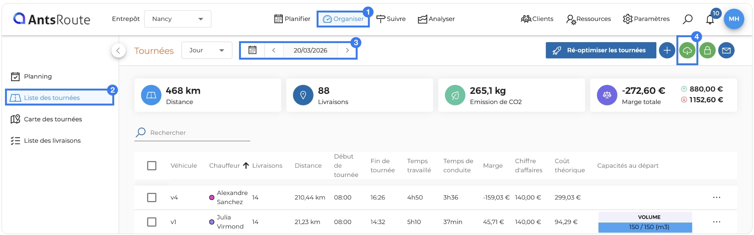This screenshot has width=754, height=235.
Task: Open notifications bell with 10 badge
Action: [x=710, y=19]
